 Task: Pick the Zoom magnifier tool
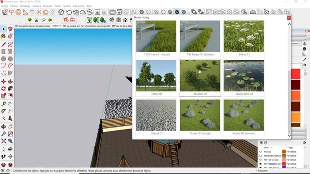(x=3, y=134)
